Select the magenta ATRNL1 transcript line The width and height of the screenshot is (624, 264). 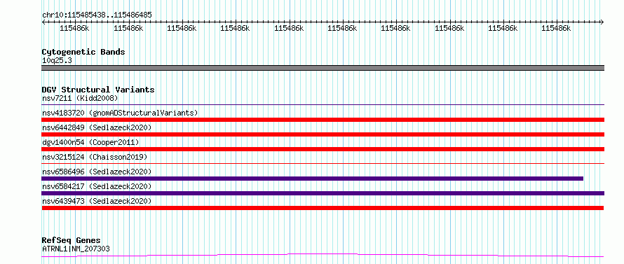[323, 255]
